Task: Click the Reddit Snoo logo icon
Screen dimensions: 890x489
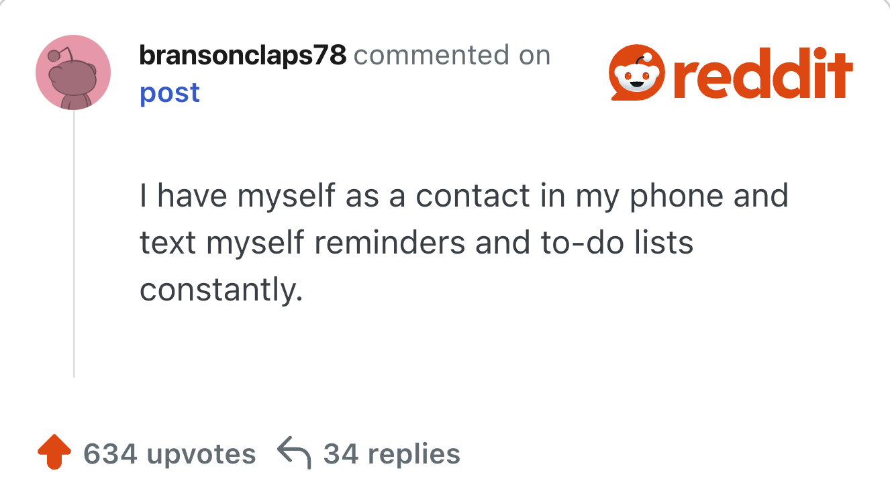Action: click(635, 74)
